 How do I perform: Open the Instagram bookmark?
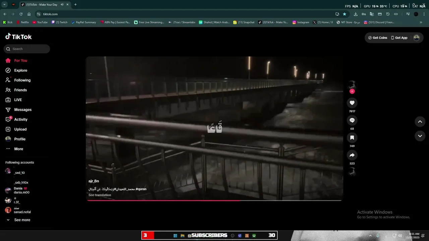point(301,22)
